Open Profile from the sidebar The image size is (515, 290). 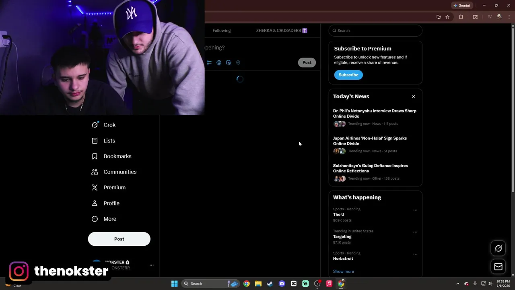coord(105,203)
